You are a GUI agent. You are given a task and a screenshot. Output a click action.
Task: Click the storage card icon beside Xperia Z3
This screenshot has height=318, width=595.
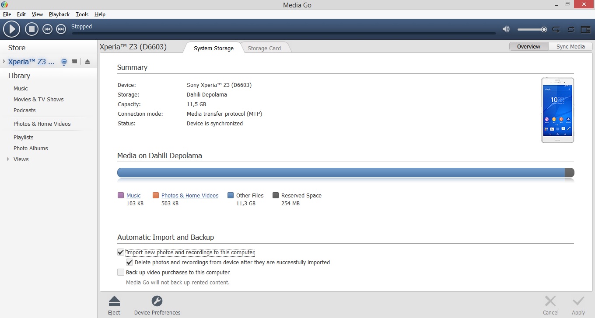pyautogui.click(x=74, y=62)
